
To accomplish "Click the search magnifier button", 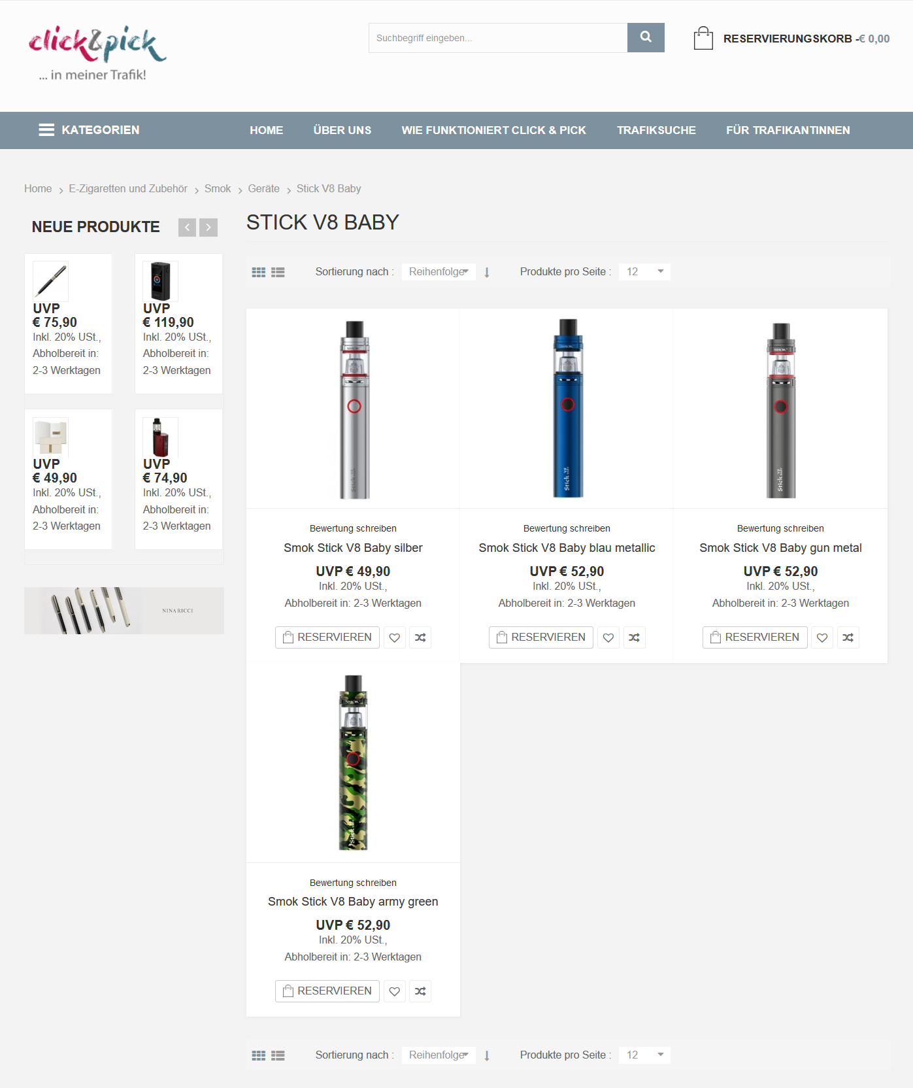I will 646,37.
